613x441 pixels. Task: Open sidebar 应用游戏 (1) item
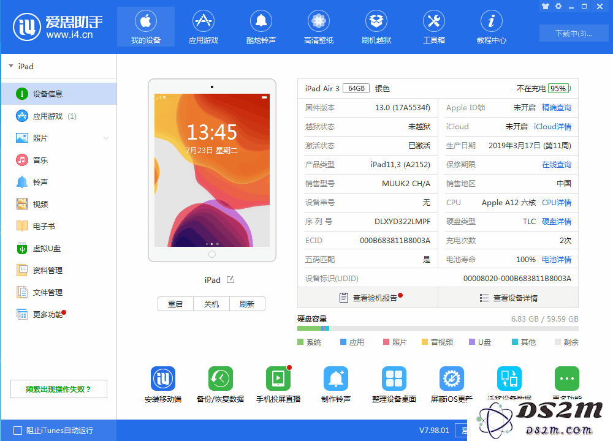[59, 116]
